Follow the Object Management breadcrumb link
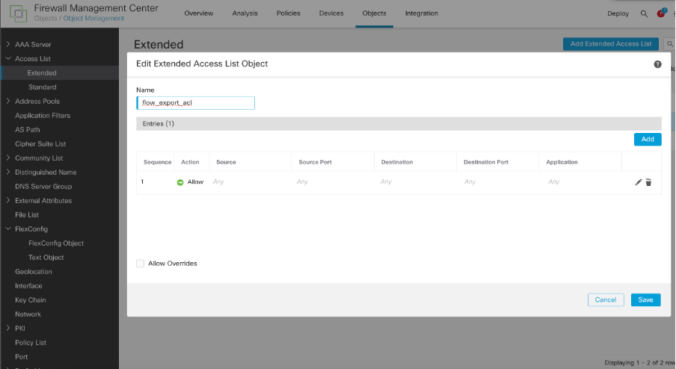 click(x=93, y=19)
